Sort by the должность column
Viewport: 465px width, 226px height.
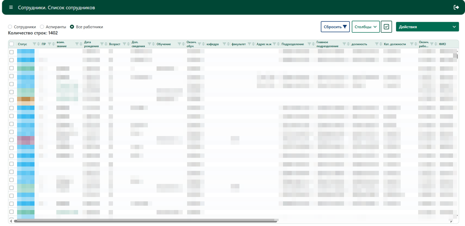[x=380, y=44]
